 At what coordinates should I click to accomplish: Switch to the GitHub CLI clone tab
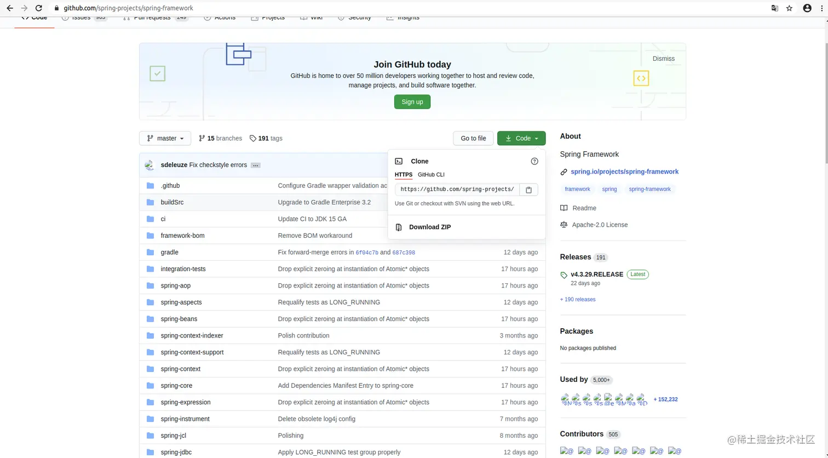click(431, 175)
